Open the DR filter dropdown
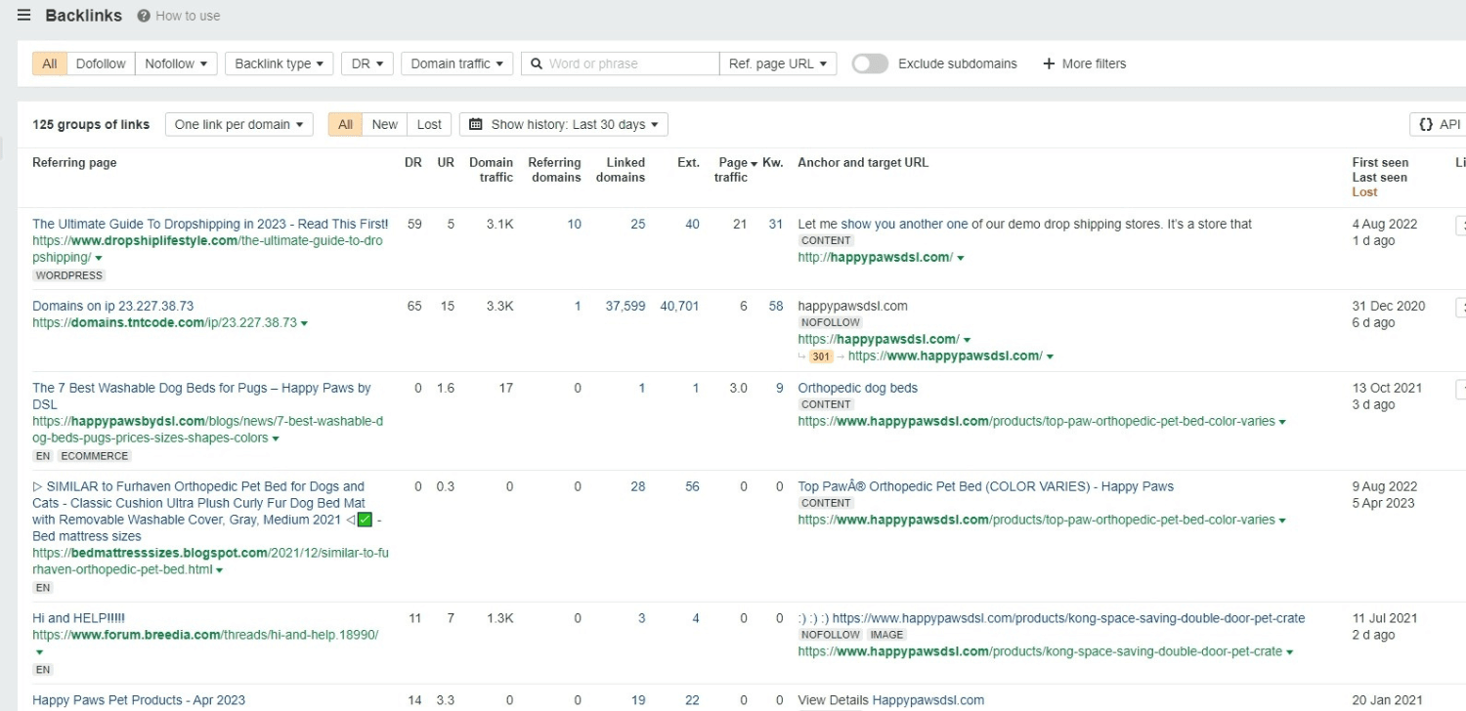Viewport: 1466px width, 711px height. tap(367, 63)
